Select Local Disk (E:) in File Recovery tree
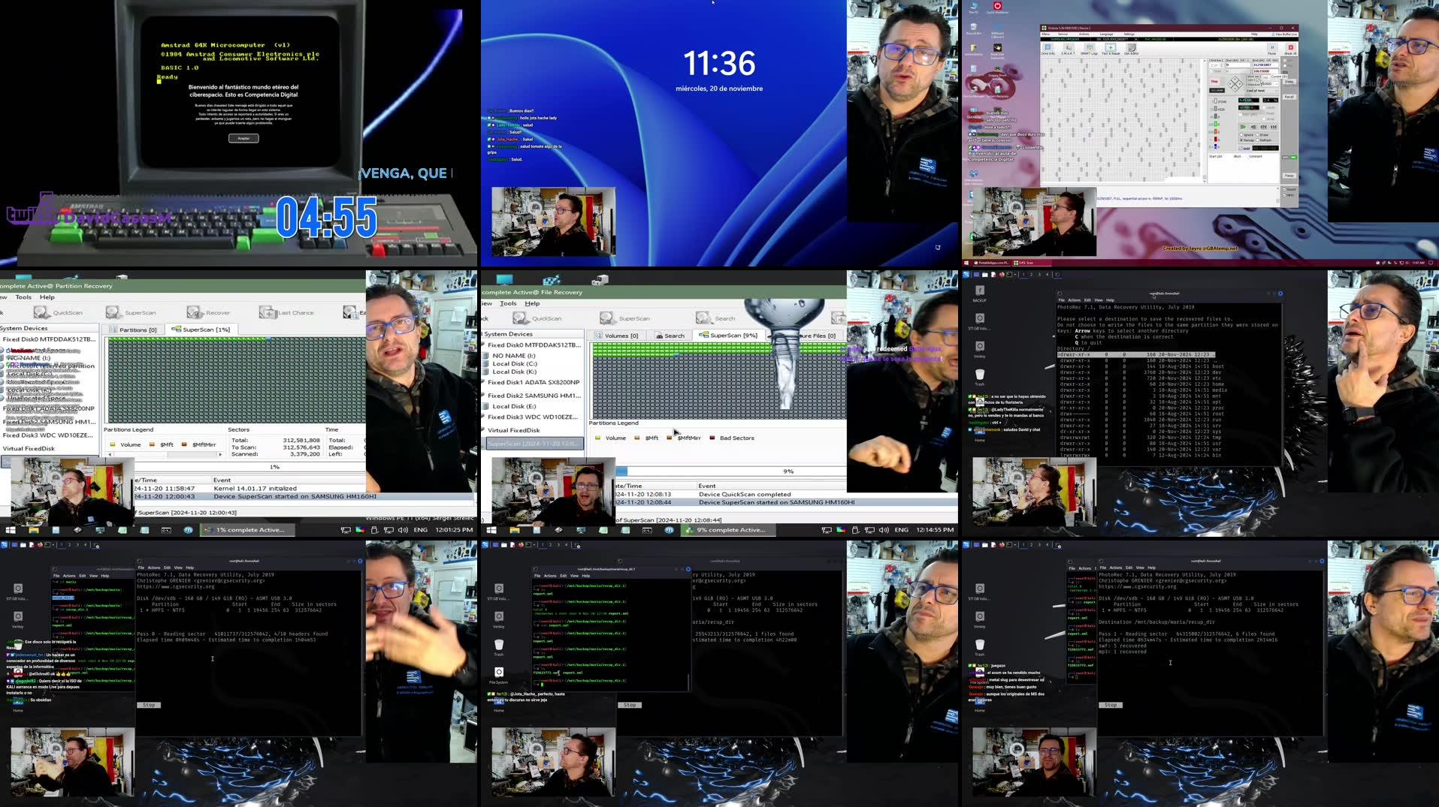 pos(515,406)
